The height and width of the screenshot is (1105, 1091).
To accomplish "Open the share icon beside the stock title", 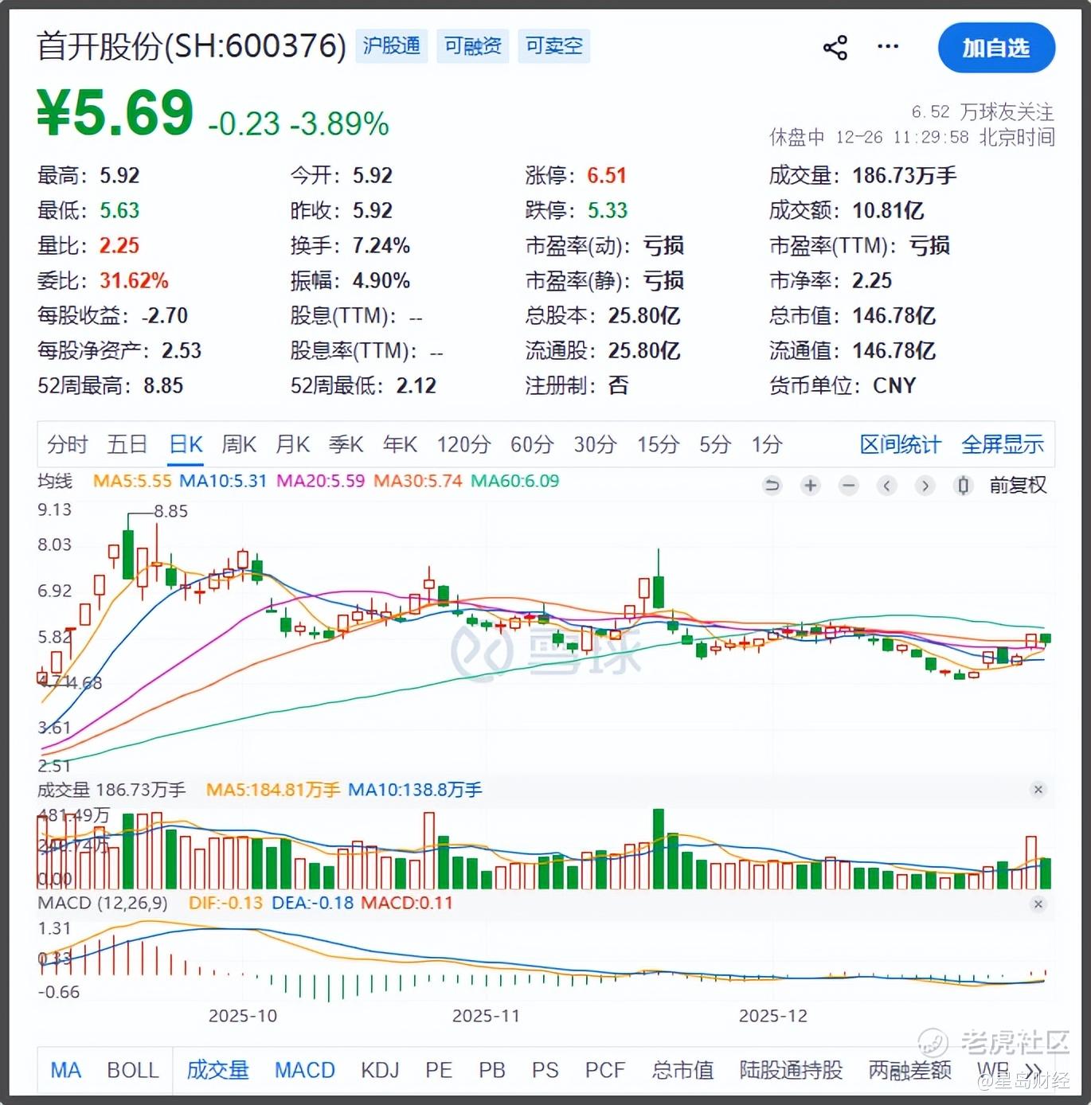I will click(835, 48).
